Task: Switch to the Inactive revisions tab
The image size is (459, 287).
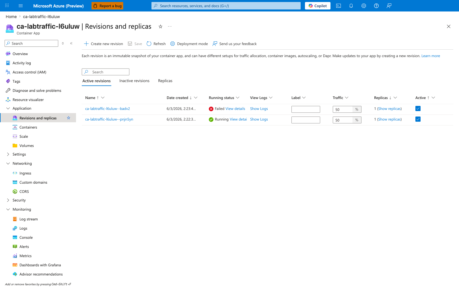Action: tap(134, 81)
